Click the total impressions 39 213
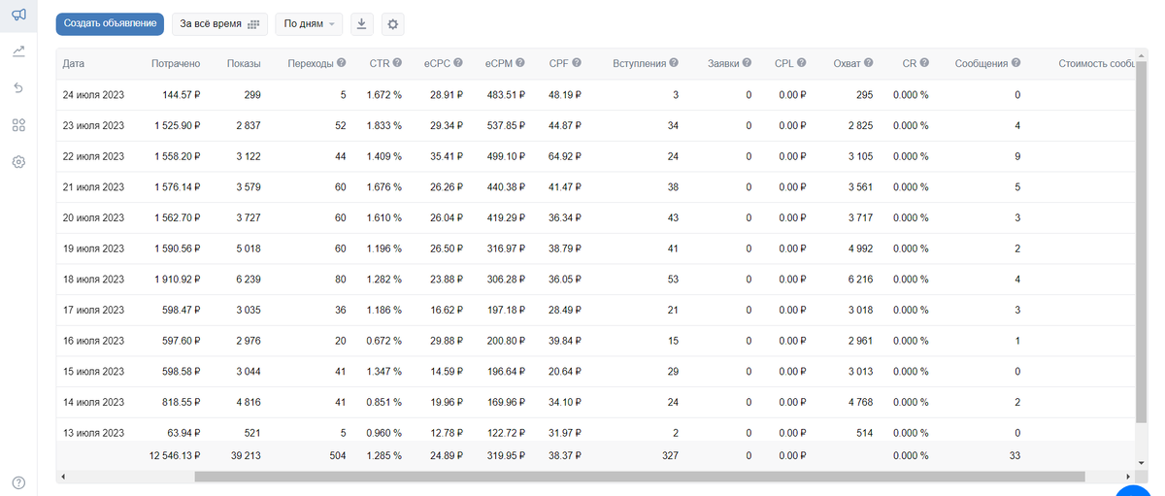Screen dimensions: 1165x496 244,454
